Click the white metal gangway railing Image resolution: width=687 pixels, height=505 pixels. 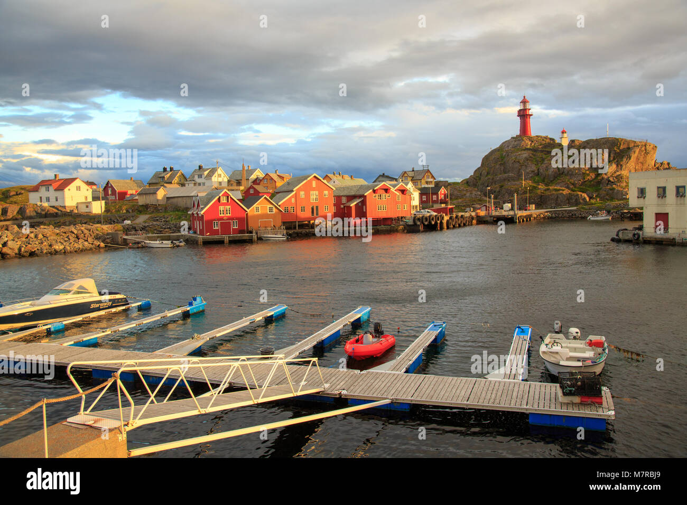coord(196,390)
